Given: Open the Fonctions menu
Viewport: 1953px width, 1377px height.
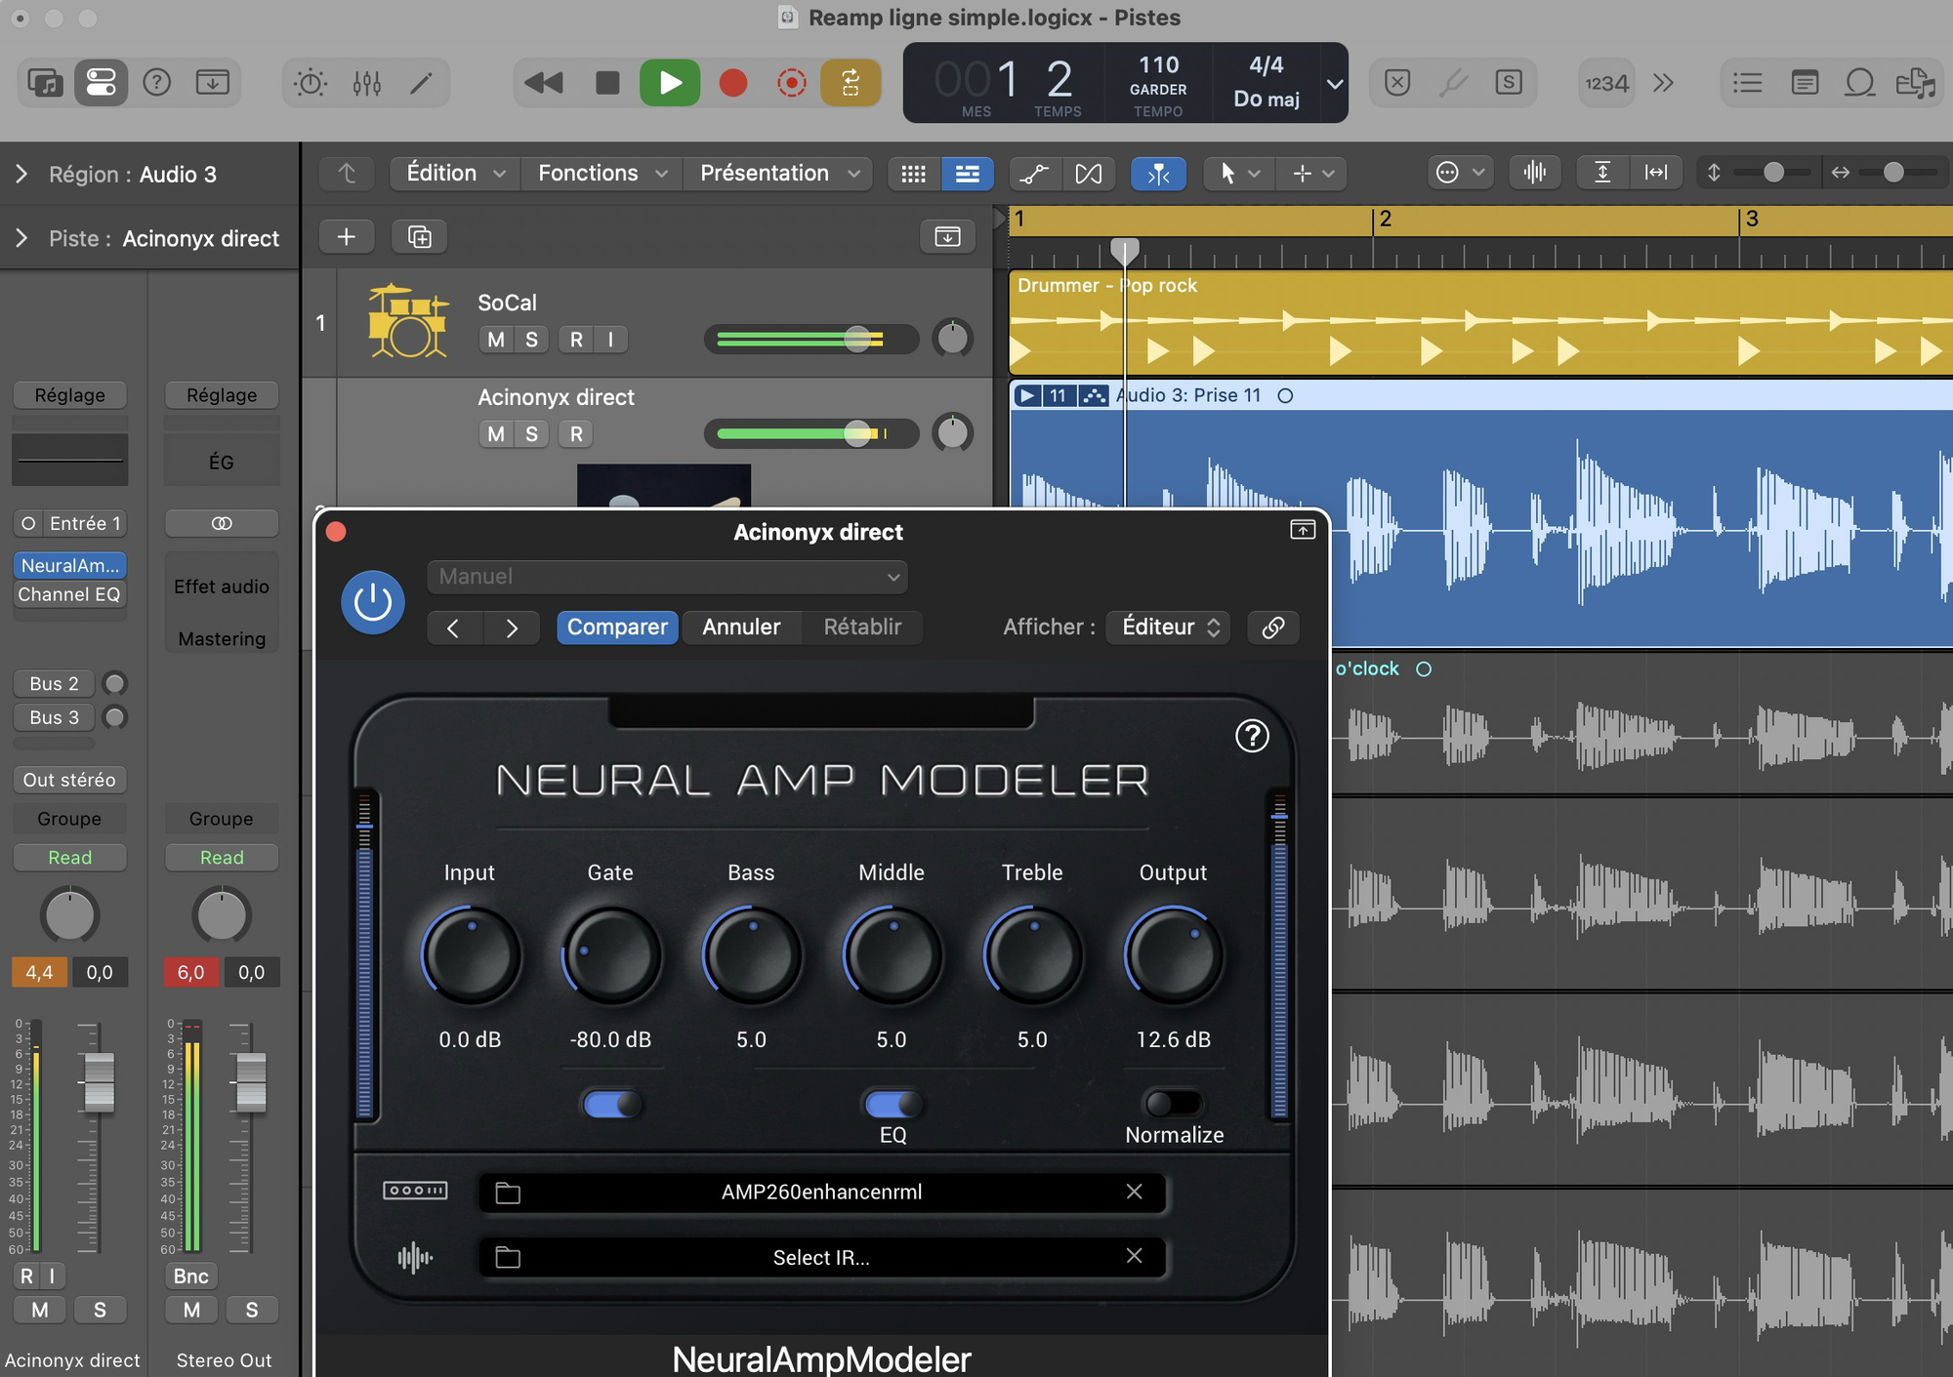Looking at the screenshot, I should click(x=602, y=174).
